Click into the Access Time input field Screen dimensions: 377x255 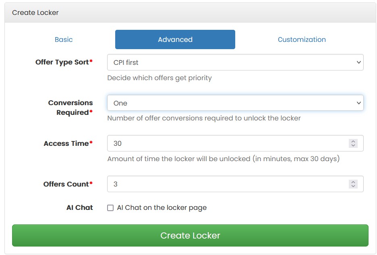235,143
